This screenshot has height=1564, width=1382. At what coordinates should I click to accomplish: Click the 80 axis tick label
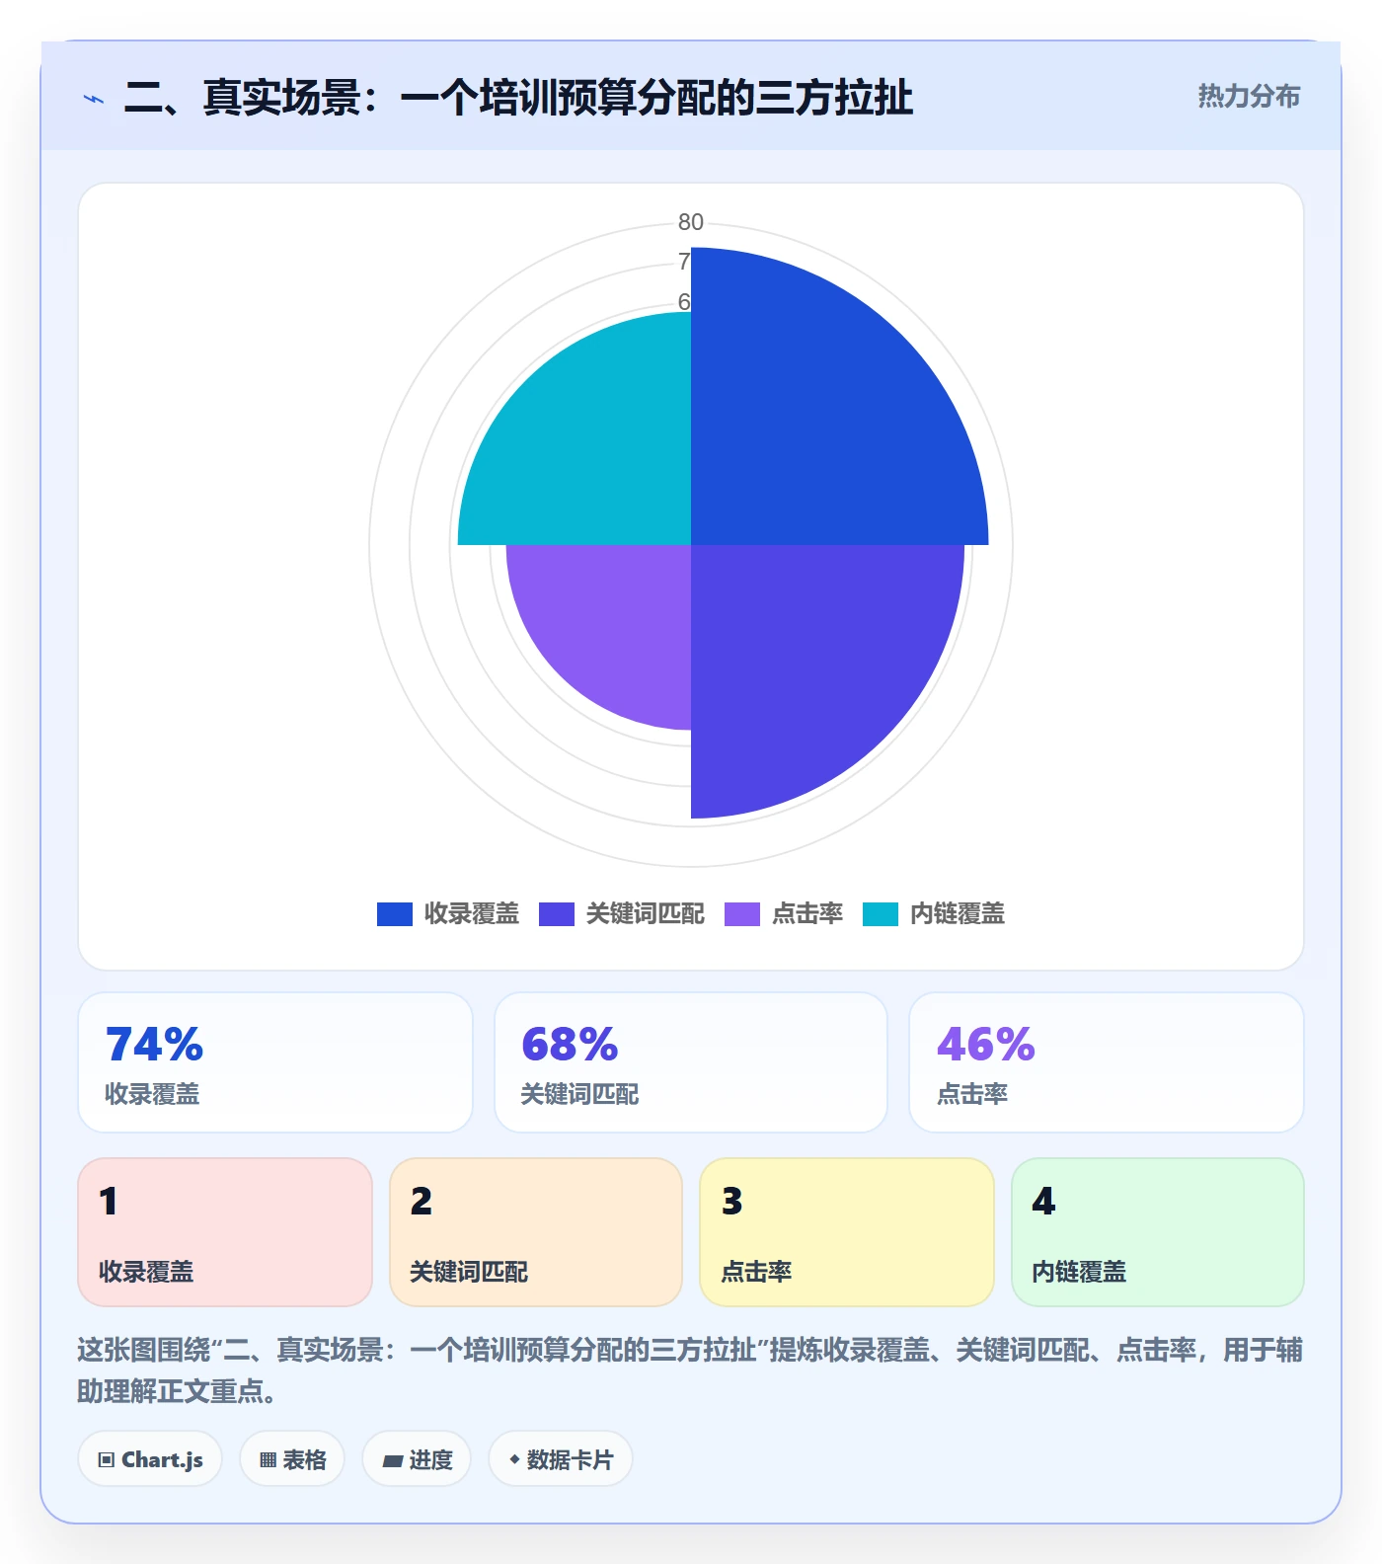pyautogui.click(x=691, y=222)
